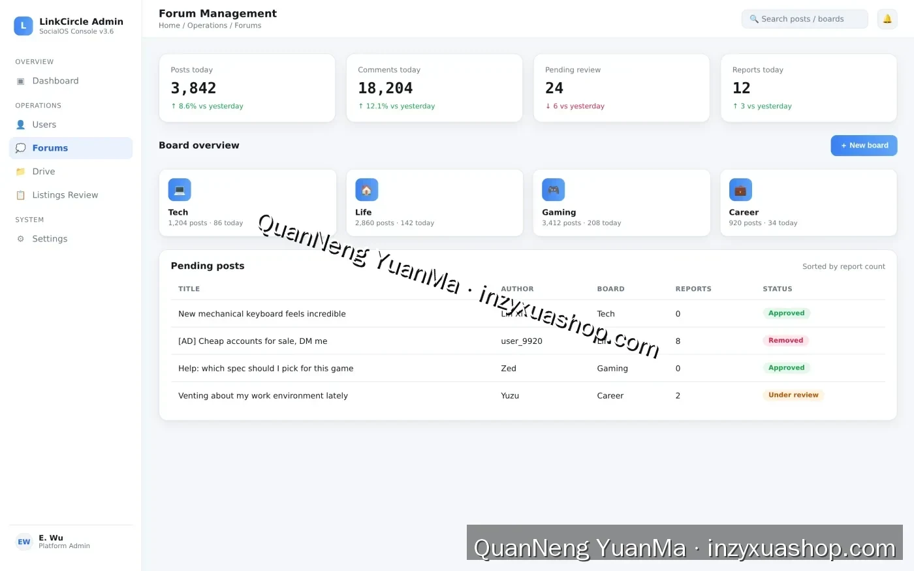The image size is (914, 571).
Task: Click the search magnifier icon
Action: 754,19
